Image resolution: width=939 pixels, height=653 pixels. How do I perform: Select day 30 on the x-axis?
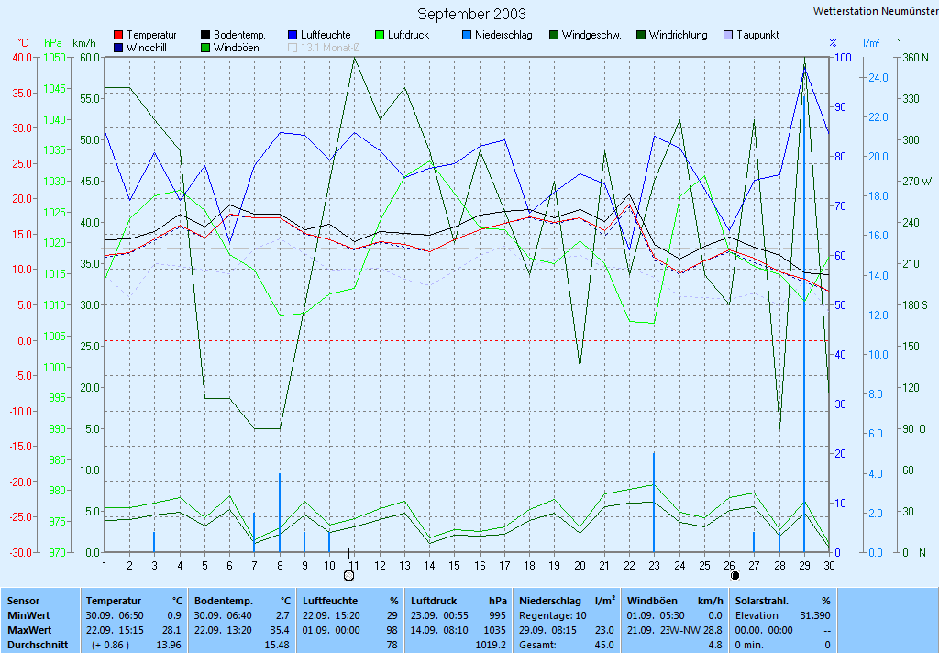[829, 565]
